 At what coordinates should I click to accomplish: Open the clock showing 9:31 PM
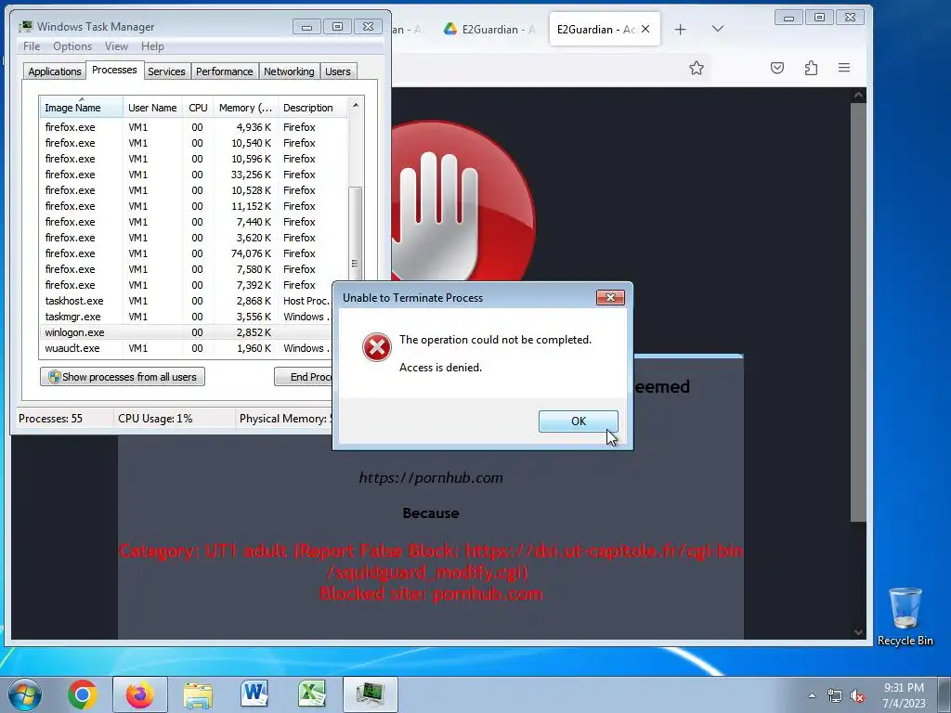(x=904, y=694)
